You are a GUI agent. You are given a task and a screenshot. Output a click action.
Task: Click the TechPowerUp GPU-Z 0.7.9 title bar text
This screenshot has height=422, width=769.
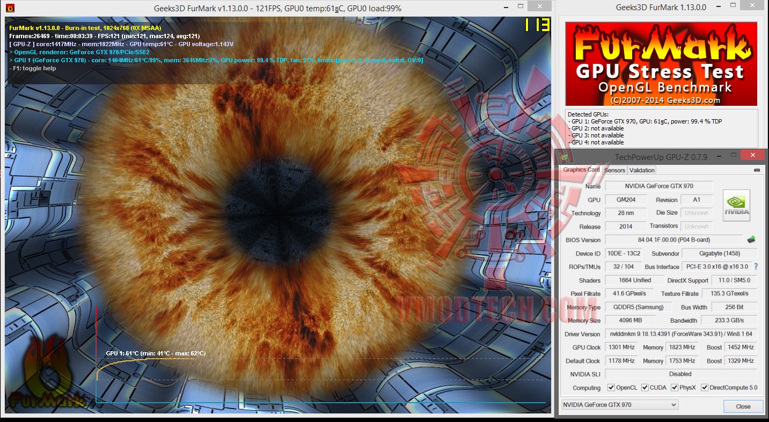[661, 157]
